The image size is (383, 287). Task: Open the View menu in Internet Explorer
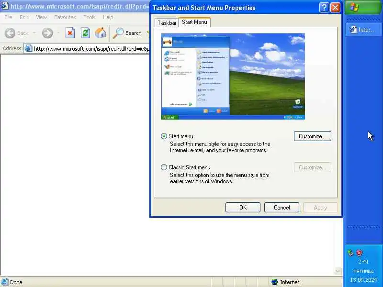click(41, 17)
